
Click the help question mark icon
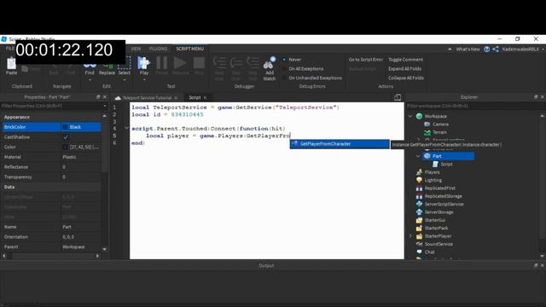(487, 49)
